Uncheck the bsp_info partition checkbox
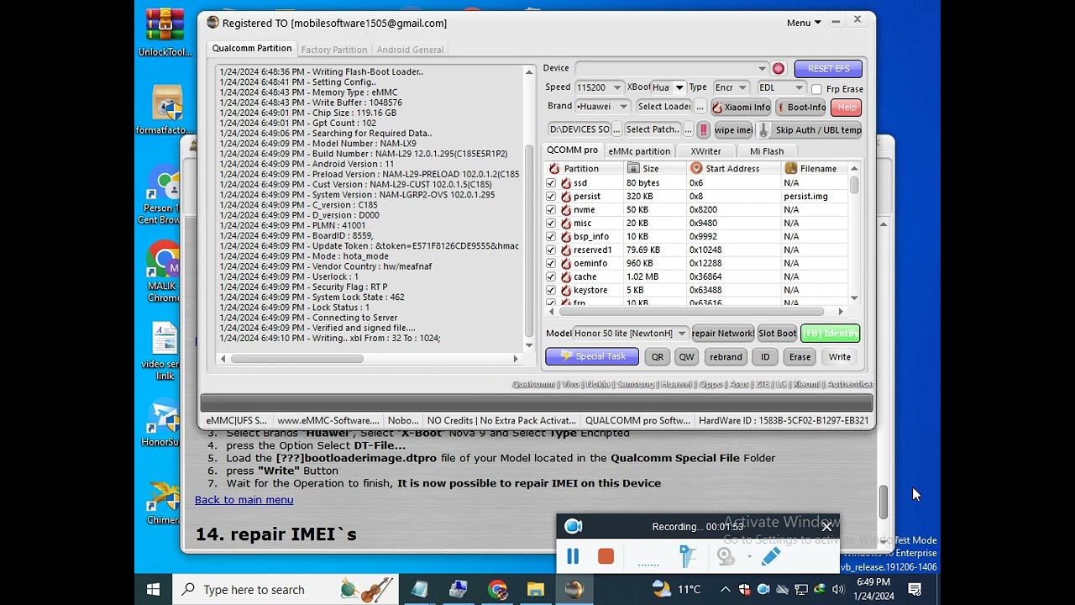 pos(551,236)
